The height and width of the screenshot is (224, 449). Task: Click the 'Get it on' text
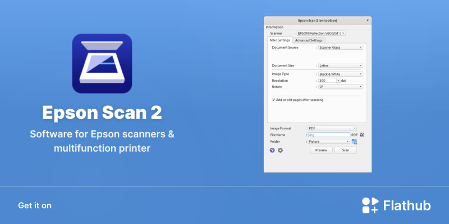tap(35, 206)
